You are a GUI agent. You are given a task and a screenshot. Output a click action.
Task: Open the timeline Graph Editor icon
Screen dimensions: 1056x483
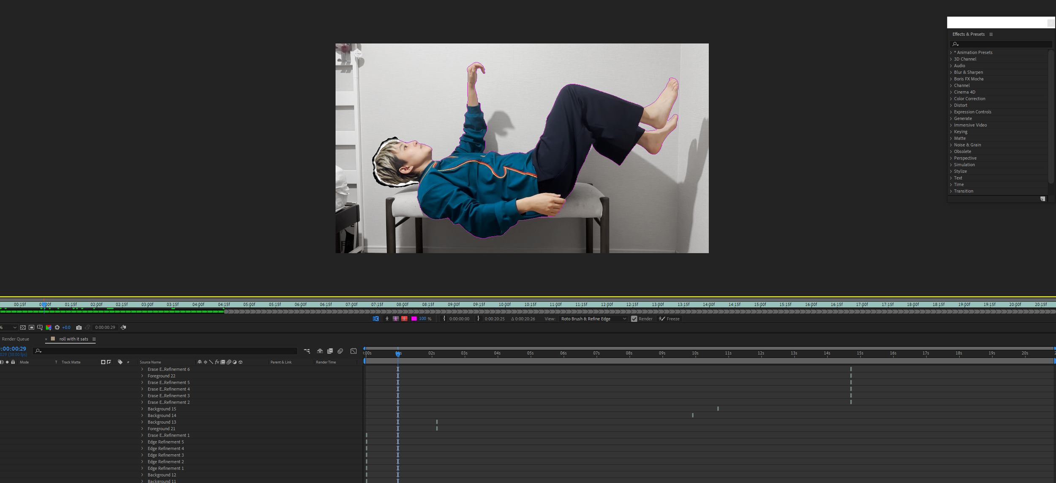coord(354,351)
